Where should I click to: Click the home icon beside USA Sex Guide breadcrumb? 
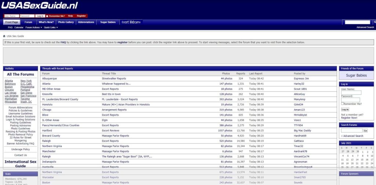click(x=4, y=36)
